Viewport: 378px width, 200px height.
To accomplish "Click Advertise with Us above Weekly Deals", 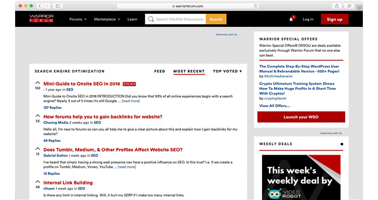I will pos(331,133).
